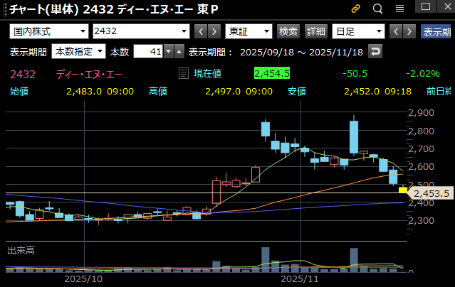This screenshot has height=287, width=455.
Task: Click previous timeframe arrow beside 日足
Action: point(395,31)
